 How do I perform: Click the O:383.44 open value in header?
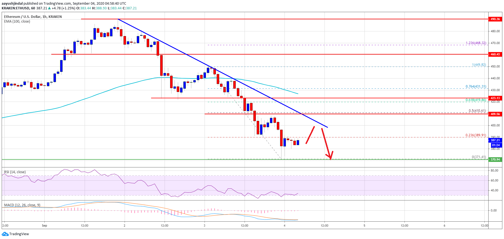84,8
